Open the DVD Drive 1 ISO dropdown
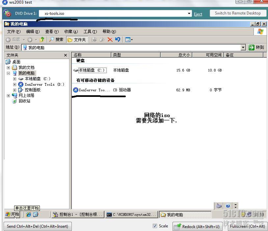 pyautogui.click(x=189, y=14)
